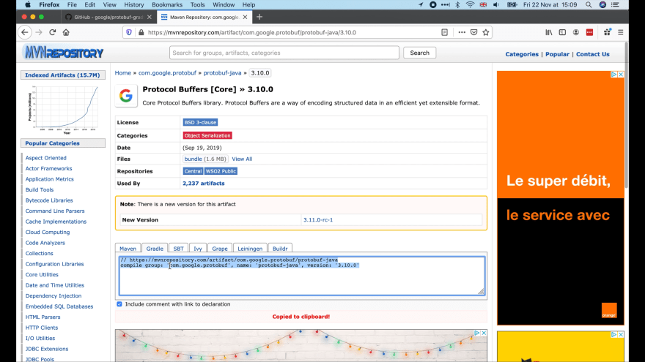Open Firefox library icon

tap(549, 32)
